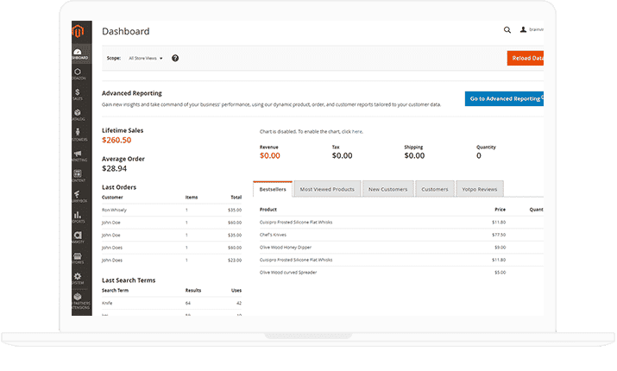
Task: Expand the All Store Views scope dropdown
Action: tap(146, 58)
